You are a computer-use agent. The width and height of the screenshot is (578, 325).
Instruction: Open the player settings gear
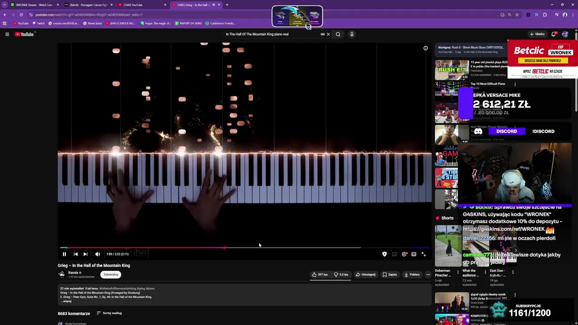(x=404, y=254)
